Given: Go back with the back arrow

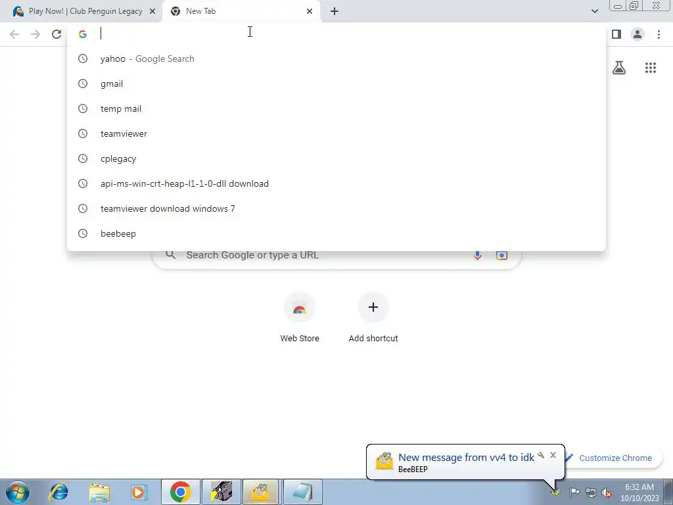Looking at the screenshot, I should (x=14, y=34).
